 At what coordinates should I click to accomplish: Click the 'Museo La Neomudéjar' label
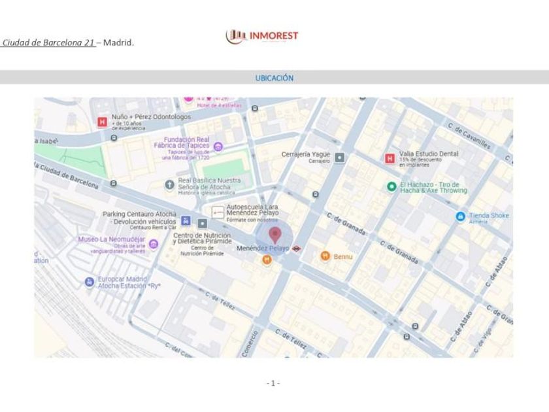(111, 239)
